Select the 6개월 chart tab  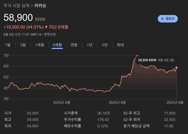pos(57,45)
